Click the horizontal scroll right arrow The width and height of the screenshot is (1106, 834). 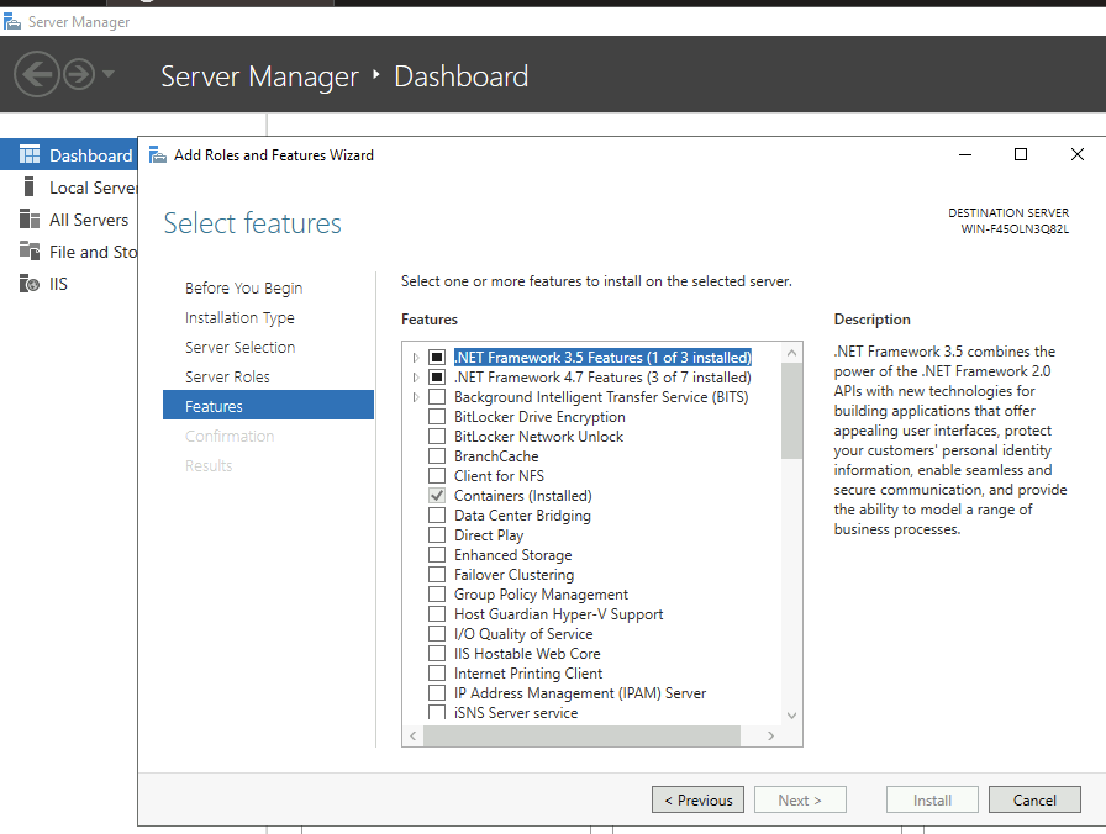pyautogui.click(x=770, y=735)
